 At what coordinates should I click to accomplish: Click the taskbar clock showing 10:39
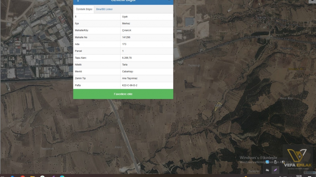[299, 176]
